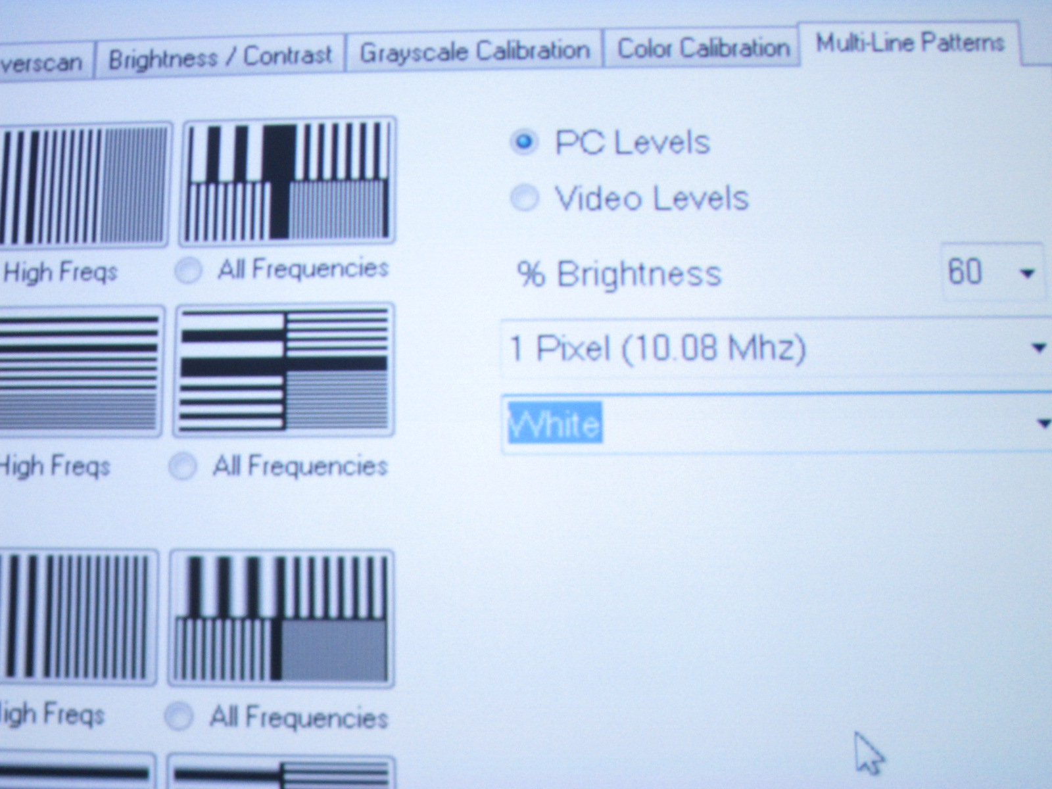Viewport: 1052px width, 789px height.
Task: Click the top vertical All Frequencies pattern thumbnail
Action: (x=289, y=181)
